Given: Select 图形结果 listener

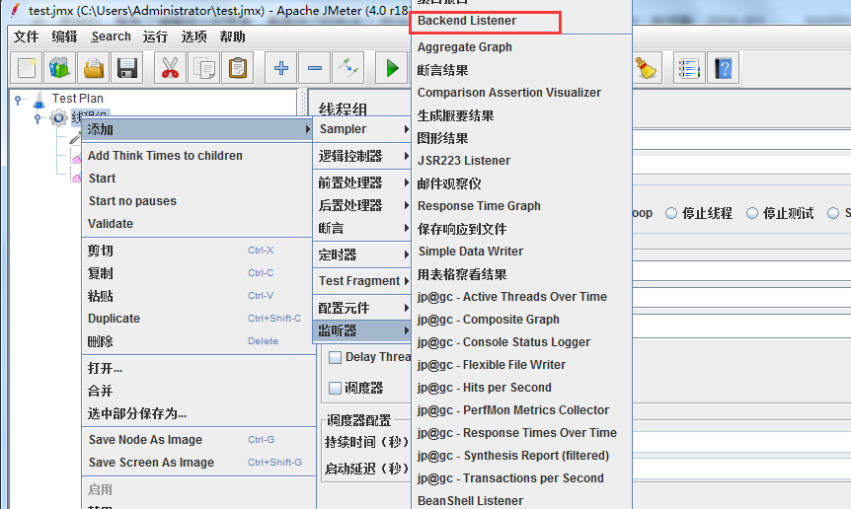Looking at the screenshot, I should [x=521, y=138].
